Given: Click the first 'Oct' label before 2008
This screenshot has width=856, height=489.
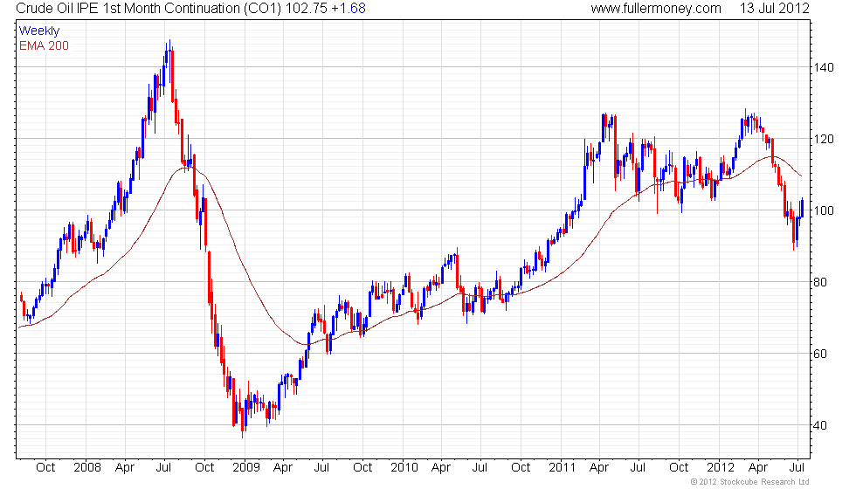Looking at the screenshot, I should [x=45, y=467].
